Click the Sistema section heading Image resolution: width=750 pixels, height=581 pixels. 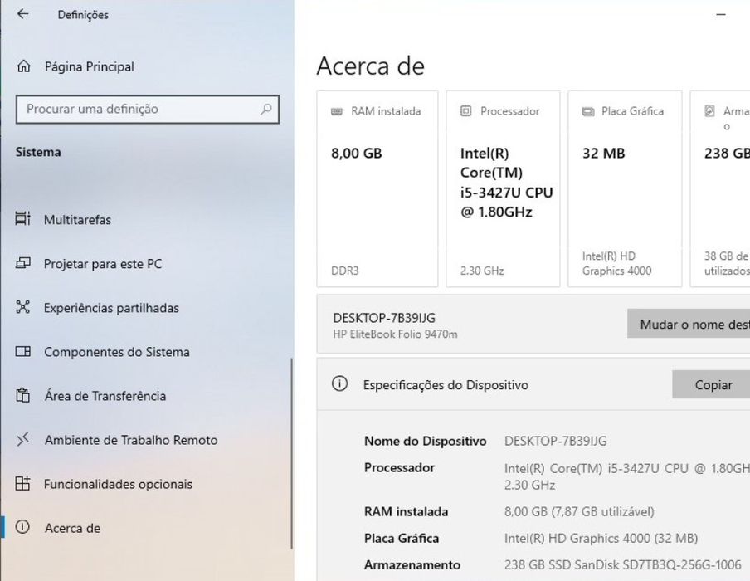point(38,152)
